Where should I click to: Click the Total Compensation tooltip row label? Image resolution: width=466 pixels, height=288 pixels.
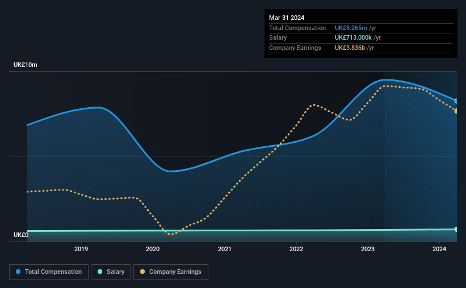click(x=297, y=28)
